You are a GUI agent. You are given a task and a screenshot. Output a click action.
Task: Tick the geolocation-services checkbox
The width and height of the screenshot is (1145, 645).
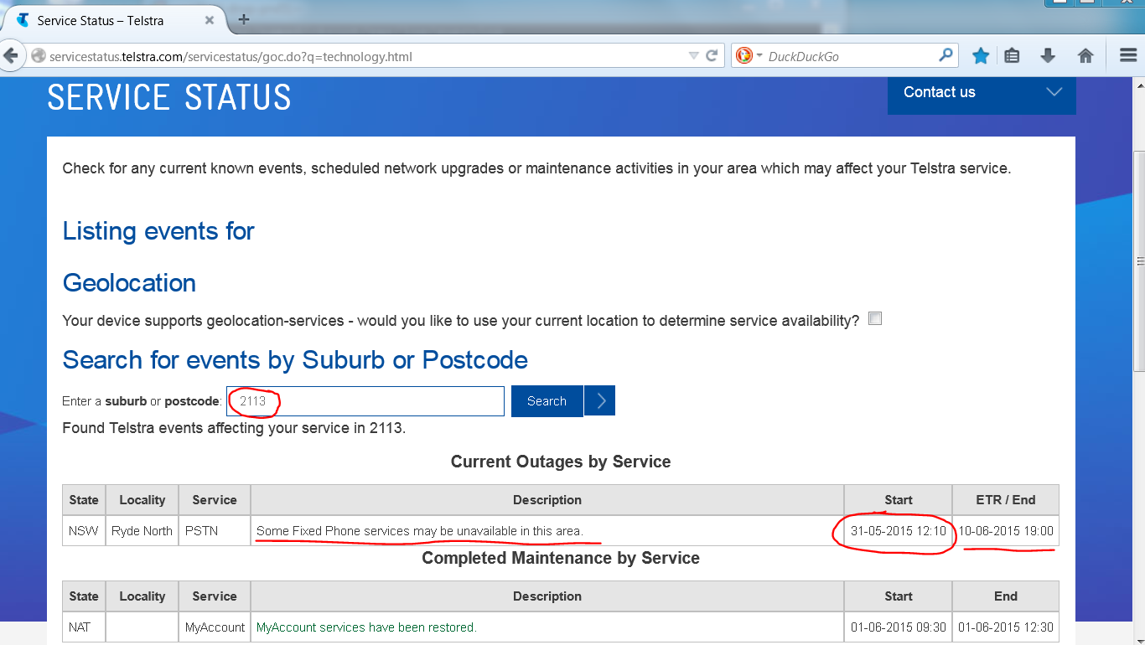click(875, 318)
